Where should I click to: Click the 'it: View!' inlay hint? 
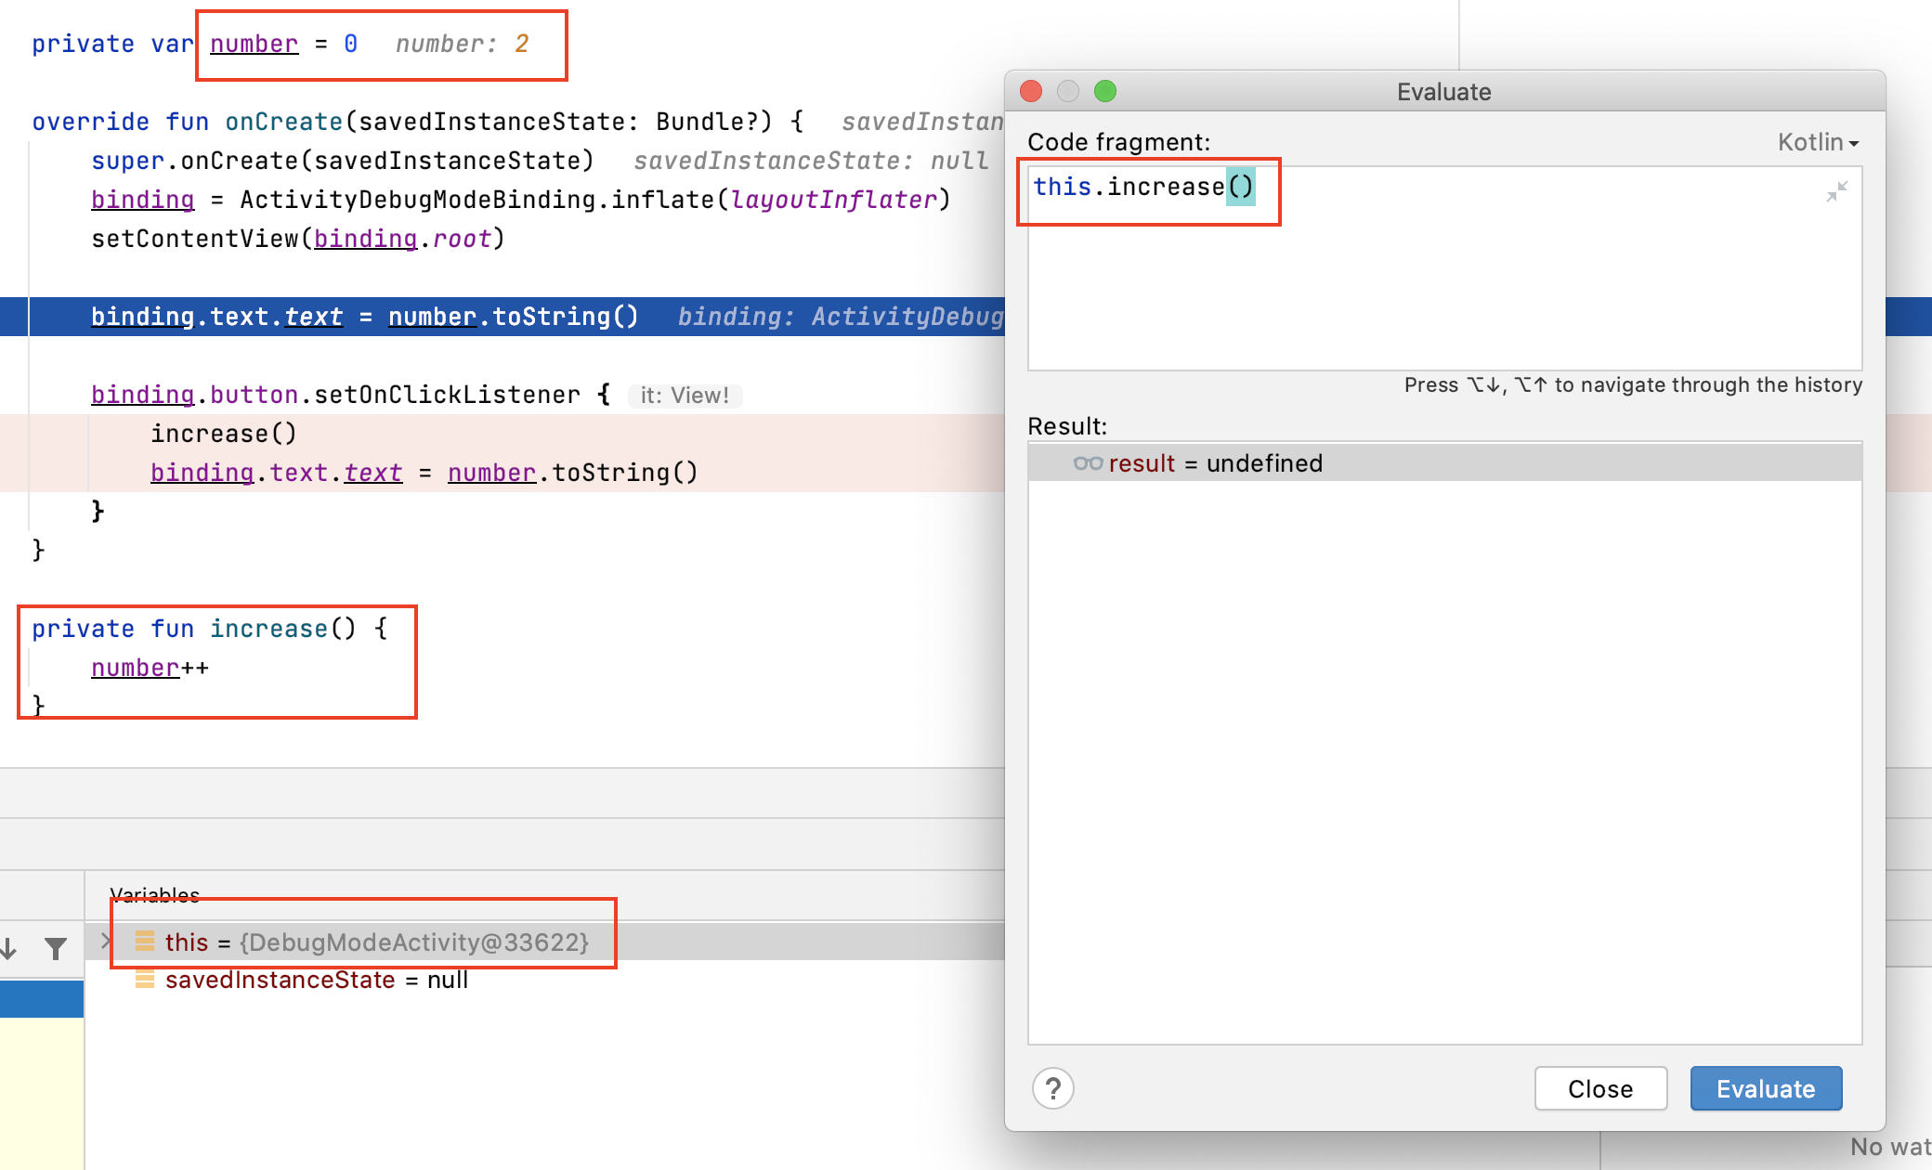[x=685, y=396]
